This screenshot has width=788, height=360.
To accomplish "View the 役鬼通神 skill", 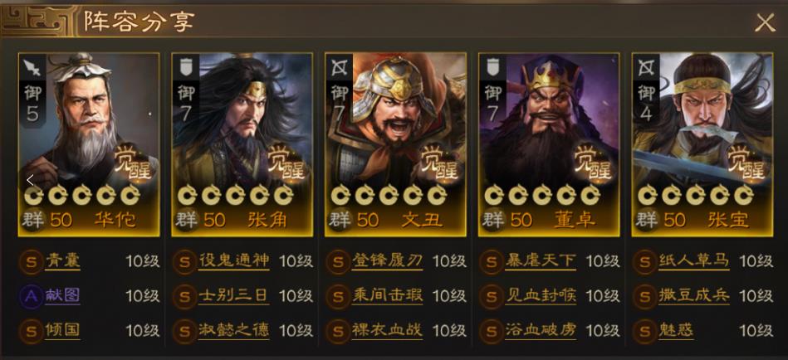I will (x=233, y=261).
